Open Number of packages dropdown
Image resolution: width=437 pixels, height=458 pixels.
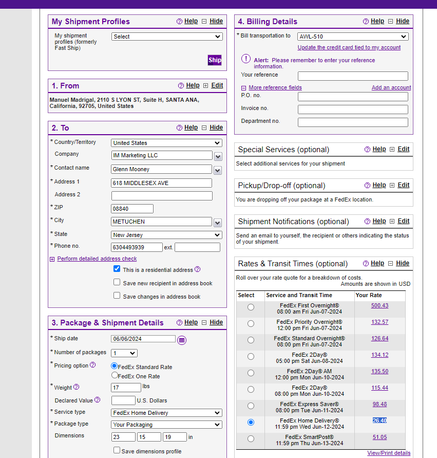coord(124,353)
